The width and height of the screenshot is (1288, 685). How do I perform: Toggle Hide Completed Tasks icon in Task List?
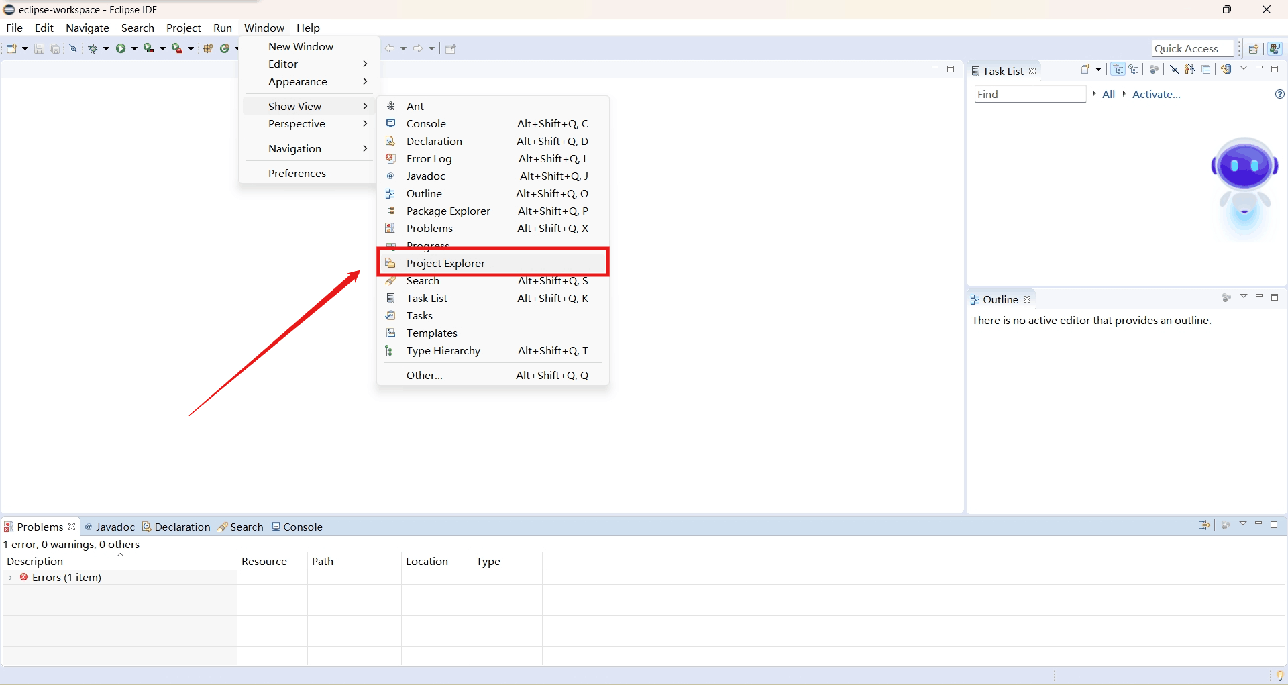click(x=1175, y=69)
